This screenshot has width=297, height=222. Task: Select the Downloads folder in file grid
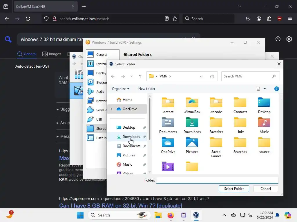(192, 125)
